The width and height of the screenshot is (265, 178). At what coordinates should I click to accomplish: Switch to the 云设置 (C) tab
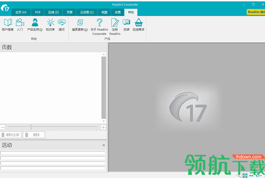(x=87, y=13)
